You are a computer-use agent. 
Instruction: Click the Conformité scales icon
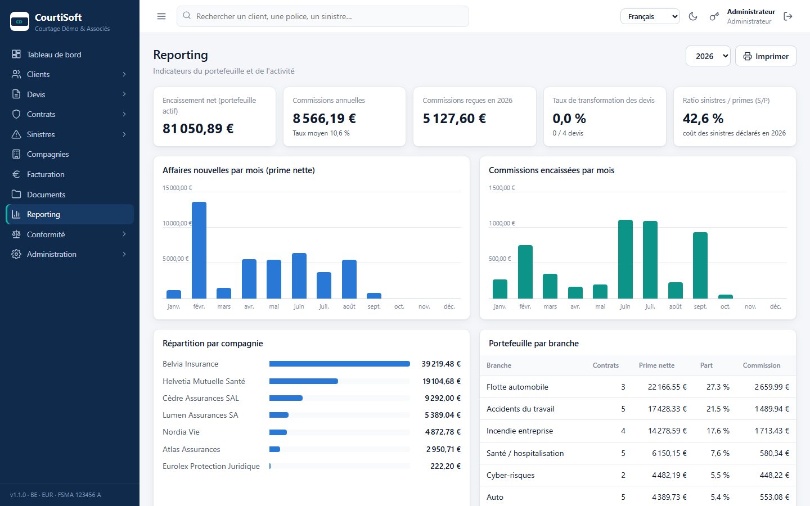pyautogui.click(x=16, y=234)
